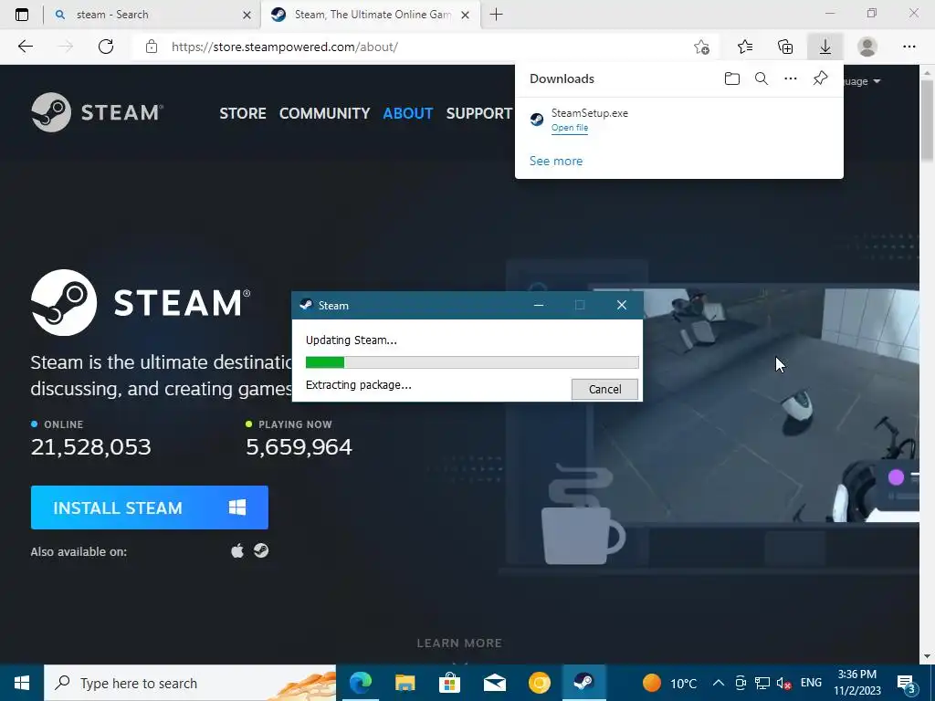Screen dimensions: 935x701
Task: Click the Updating Steam... status text
Action: 352,340
